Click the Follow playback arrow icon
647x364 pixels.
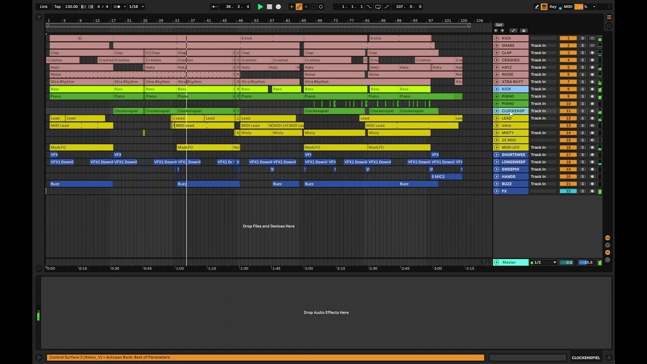tap(215, 7)
